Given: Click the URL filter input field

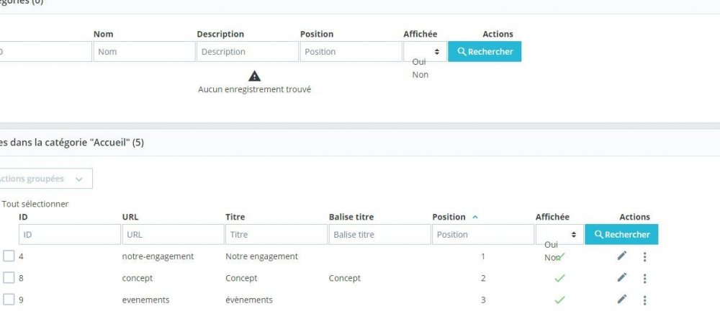Looking at the screenshot, I should click(173, 235).
